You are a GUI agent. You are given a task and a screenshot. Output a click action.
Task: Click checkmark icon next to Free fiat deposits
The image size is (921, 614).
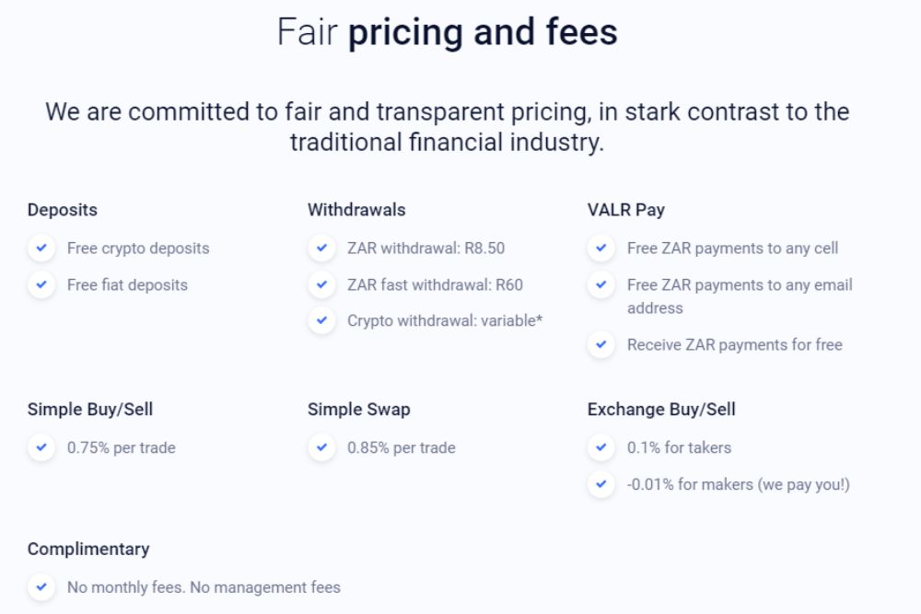41,284
